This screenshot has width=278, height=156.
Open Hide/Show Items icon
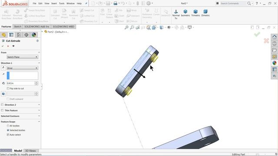tap(169, 27)
